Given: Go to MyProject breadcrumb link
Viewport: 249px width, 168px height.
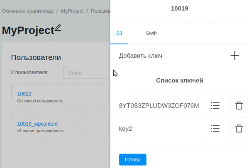Looking at the screenshot, I should coord(72,11).
